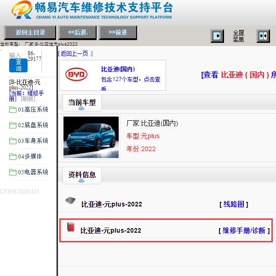Toggle the 全屏菜单 label
This screenshot has width=276, height=276.
(x=238, y=36)
